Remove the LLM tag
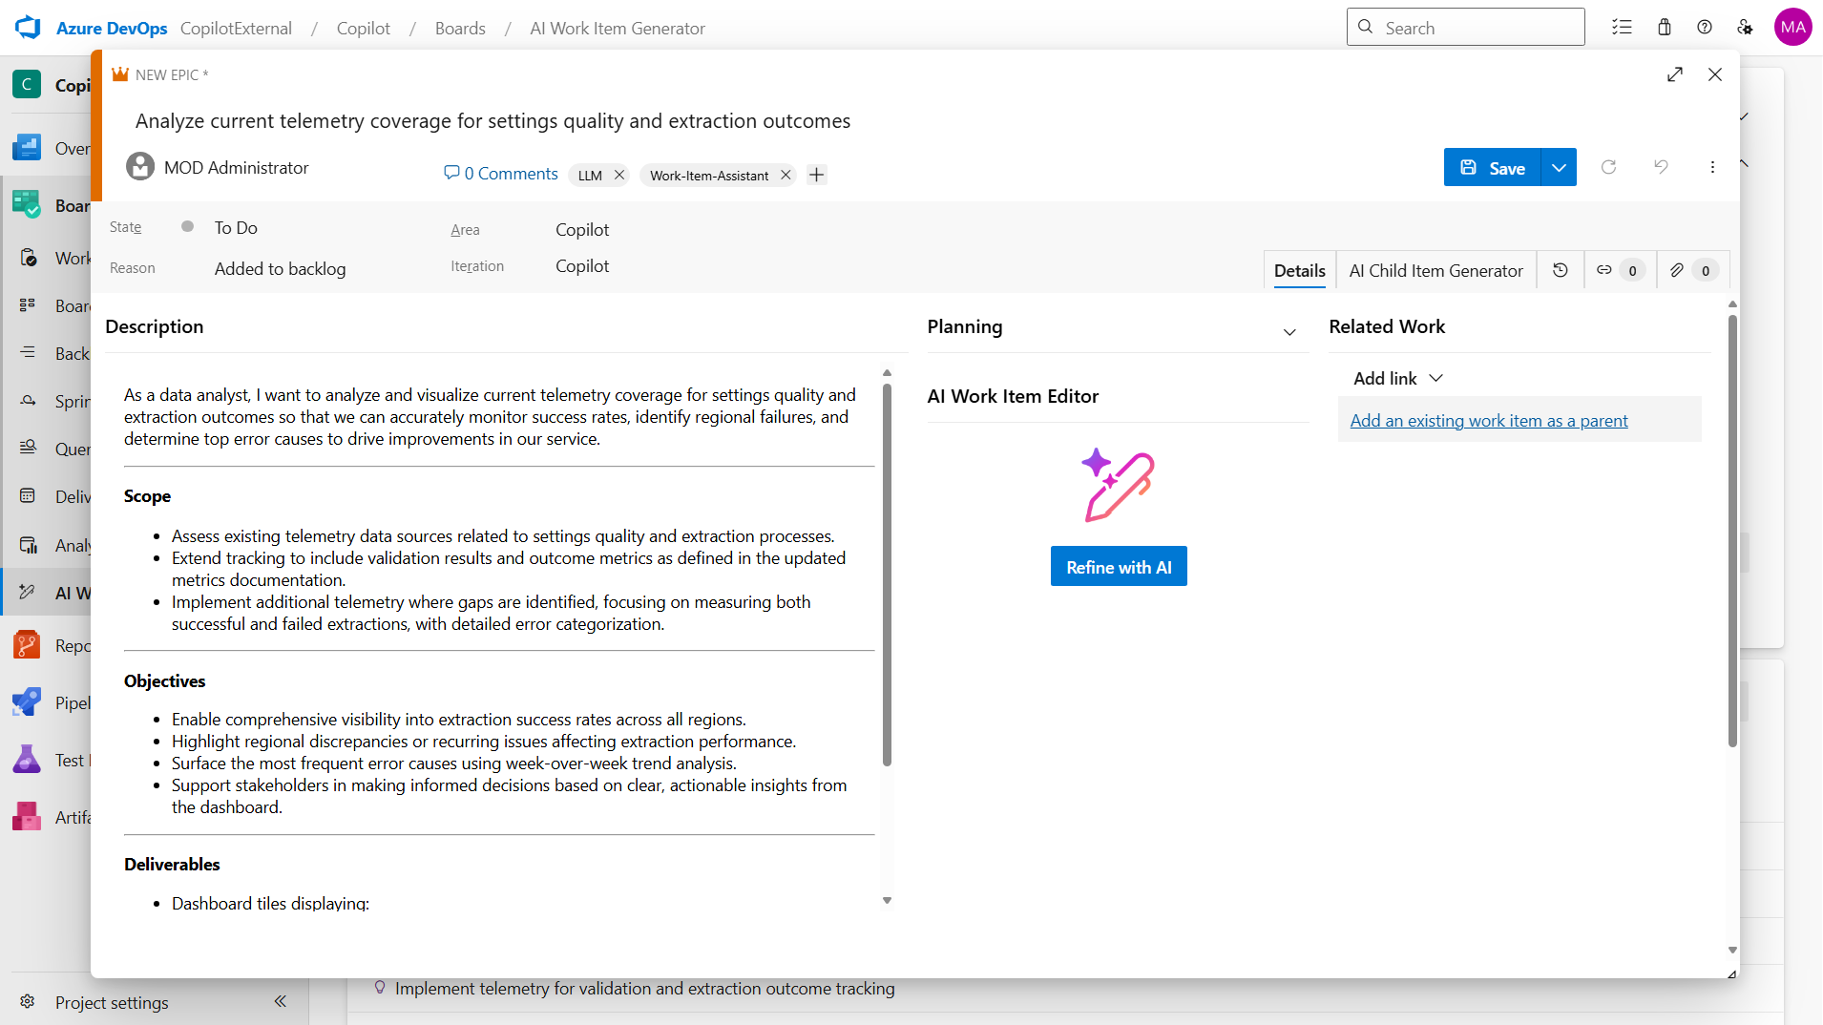Image resolution: width=1823 pixels, height=1025 pixels. point(619,175)
